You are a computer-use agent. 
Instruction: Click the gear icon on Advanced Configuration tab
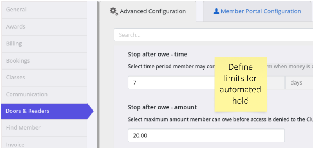coord(114,11)
